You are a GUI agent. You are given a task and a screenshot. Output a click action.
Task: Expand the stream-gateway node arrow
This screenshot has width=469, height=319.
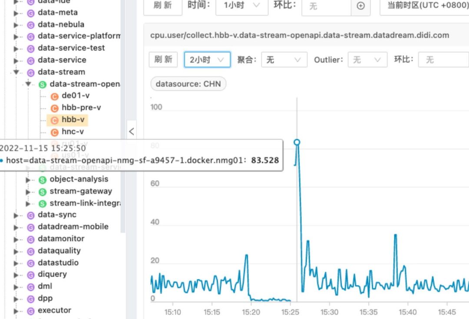point(28,192)
